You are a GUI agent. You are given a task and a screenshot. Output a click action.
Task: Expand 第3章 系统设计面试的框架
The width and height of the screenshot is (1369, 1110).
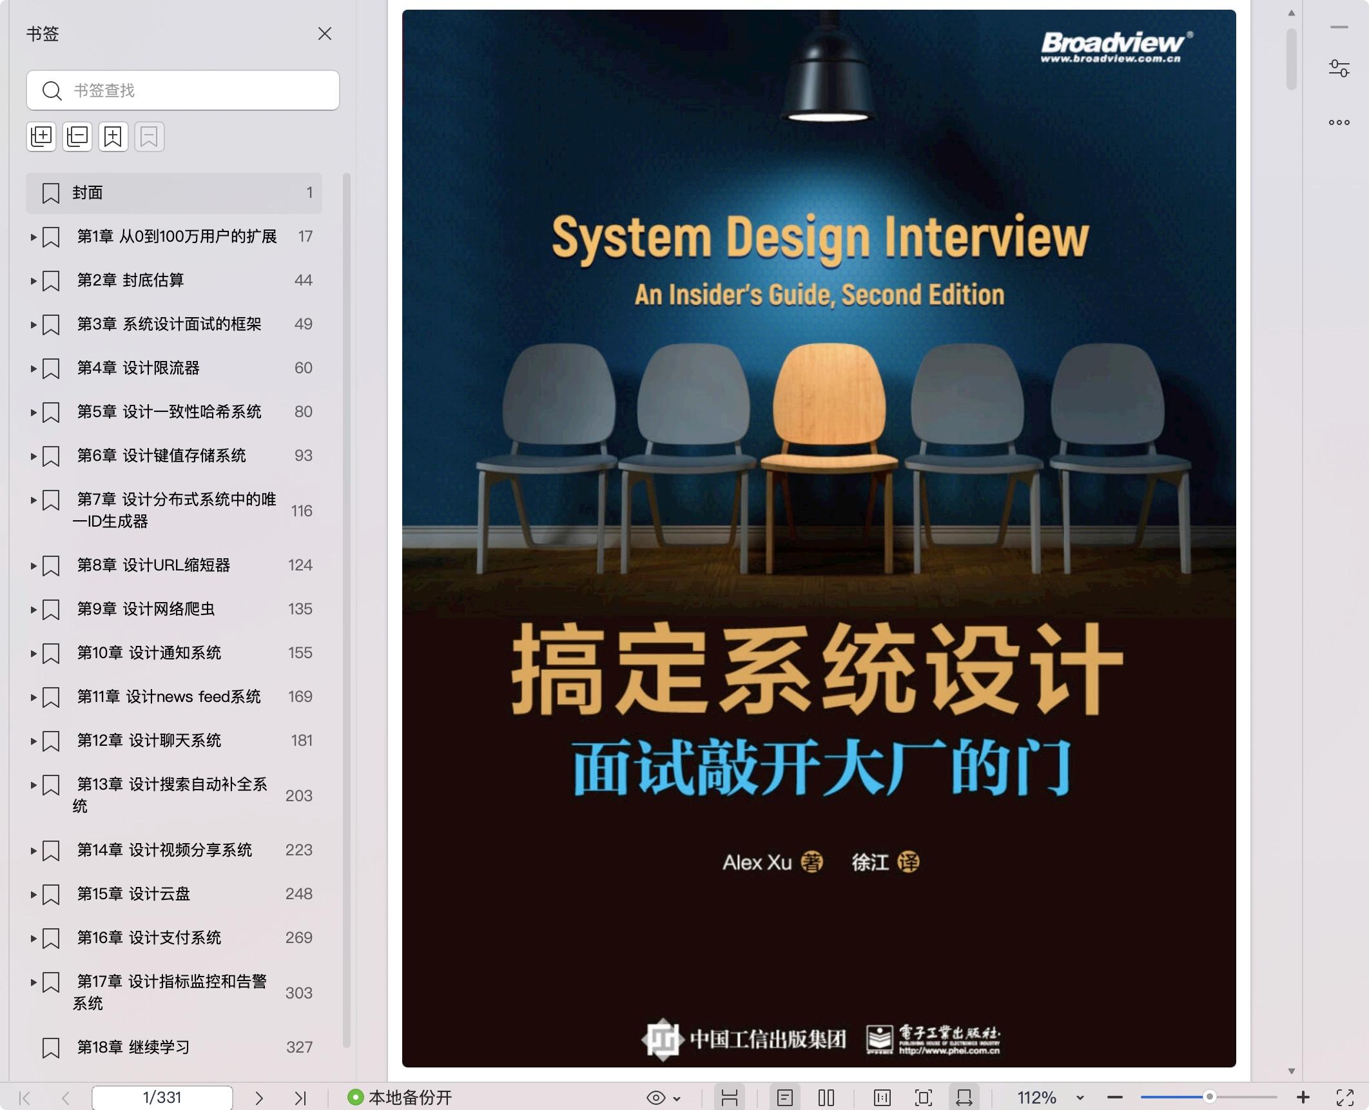click(34, 325)
